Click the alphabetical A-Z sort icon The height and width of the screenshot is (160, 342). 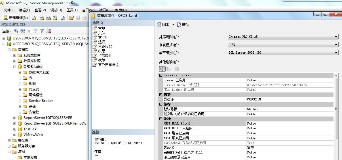[x=169, y=69]
